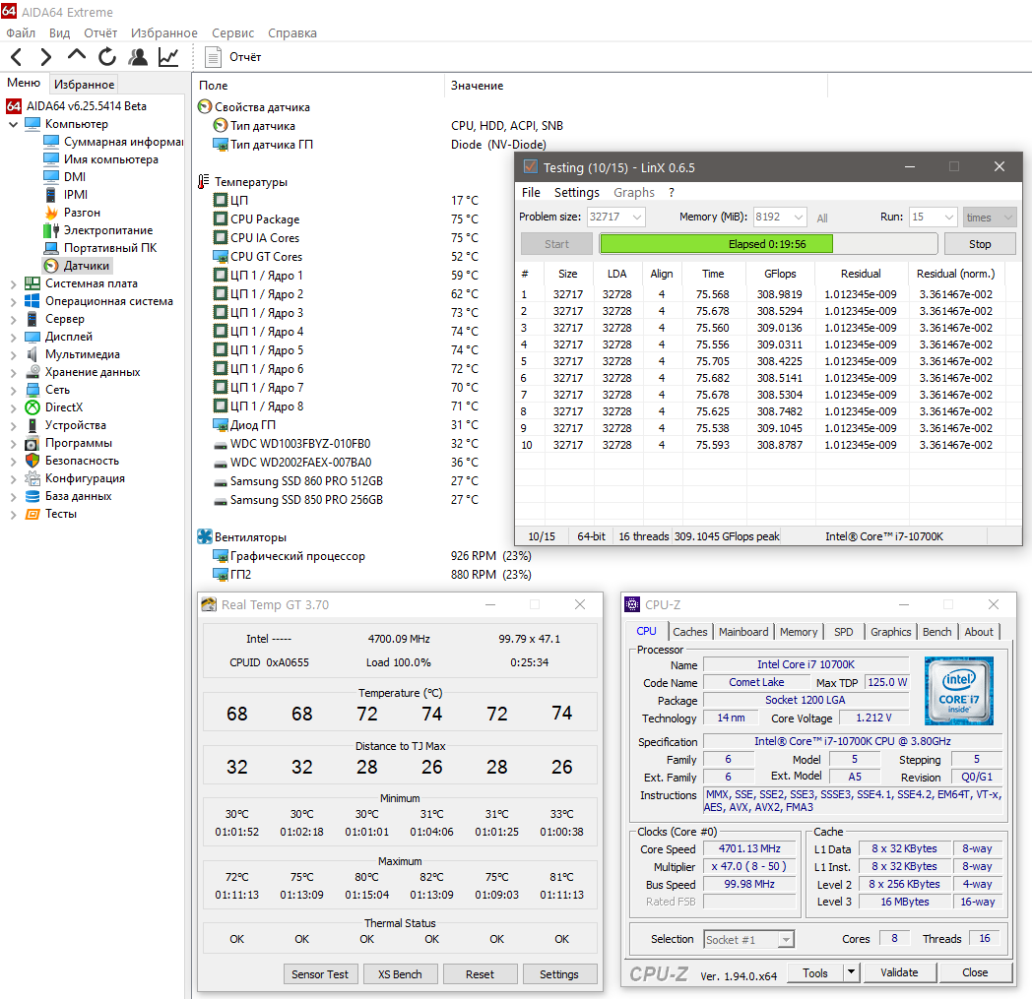Click the Мультимедиа speaker icon
This screenshot has width=1032, height=999.
pos(32,353)
